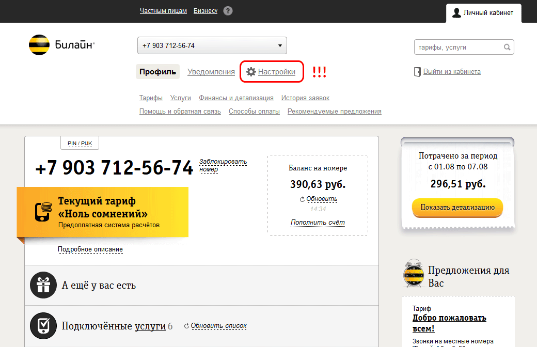Viewport: 537px width, 347px height.
Task: Click the А ещё у вас есть row
Action: coord(201,286)
